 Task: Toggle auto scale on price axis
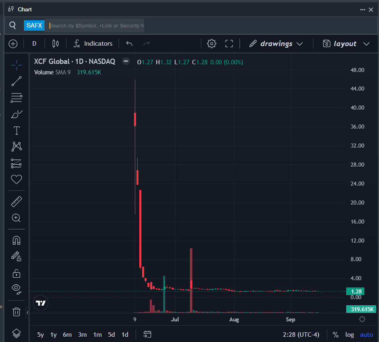coord(366,334)
